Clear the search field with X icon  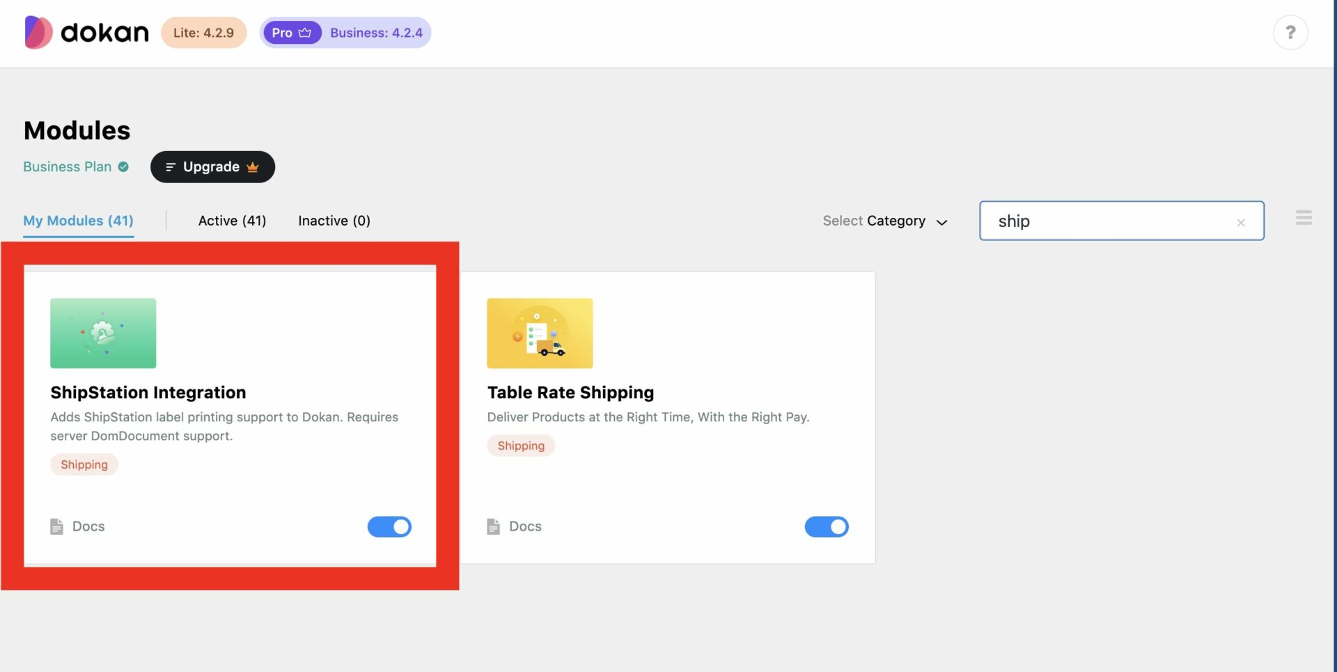point(1240,223)
